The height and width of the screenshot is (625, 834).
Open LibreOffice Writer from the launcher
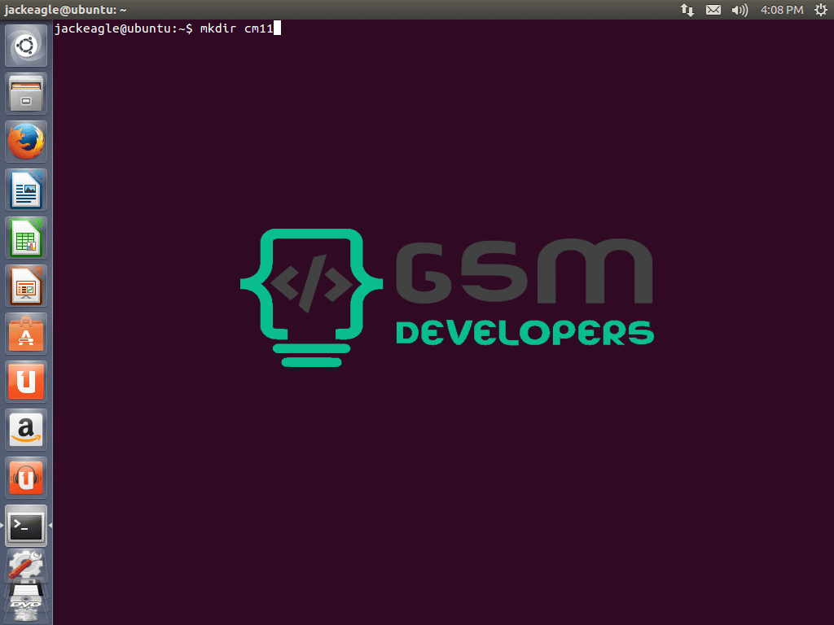pyautogui.click(x=26, y=190)
